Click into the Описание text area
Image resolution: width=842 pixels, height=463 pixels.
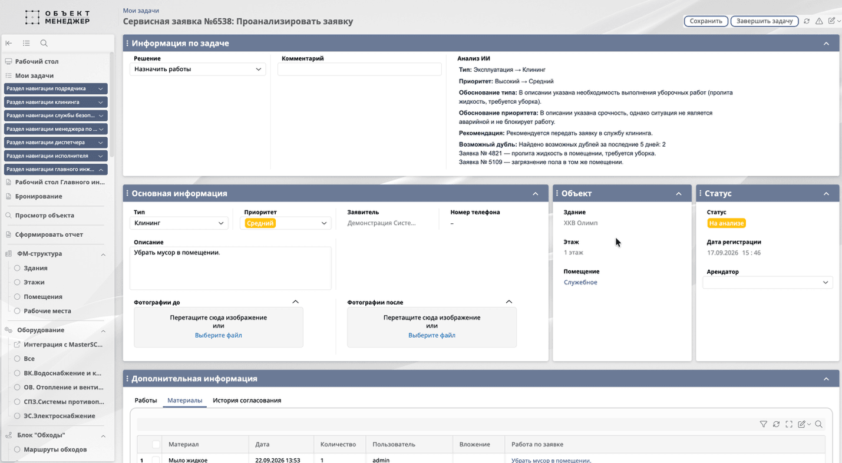[x=230, y=268]
